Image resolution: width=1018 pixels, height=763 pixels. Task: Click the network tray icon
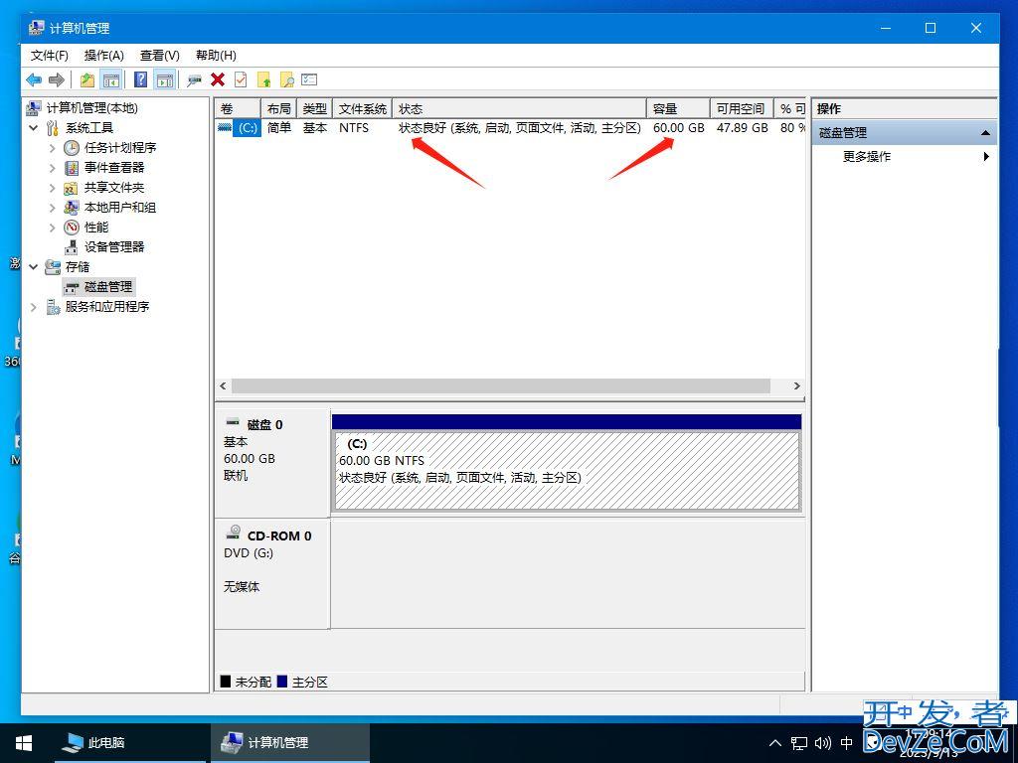[x=799, y=743]
